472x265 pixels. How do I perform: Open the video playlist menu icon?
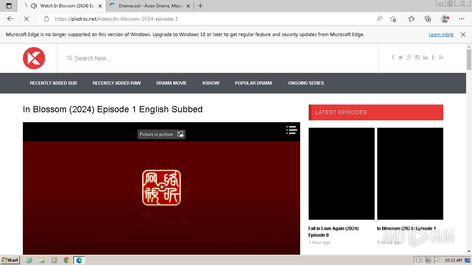tap(292, 130)
